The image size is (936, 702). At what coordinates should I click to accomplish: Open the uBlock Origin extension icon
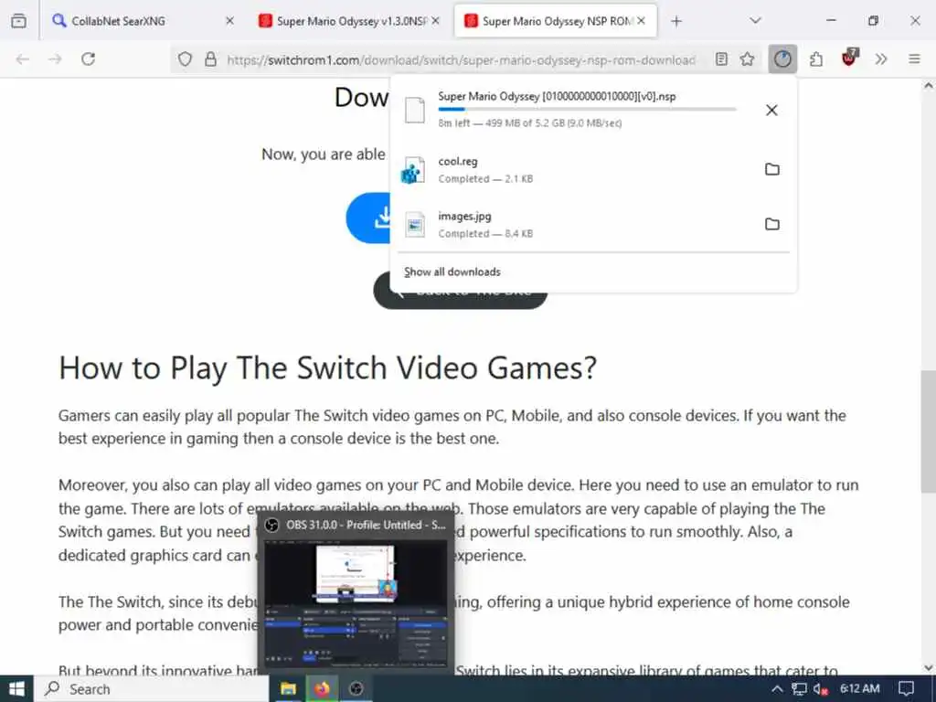[849, 58]
